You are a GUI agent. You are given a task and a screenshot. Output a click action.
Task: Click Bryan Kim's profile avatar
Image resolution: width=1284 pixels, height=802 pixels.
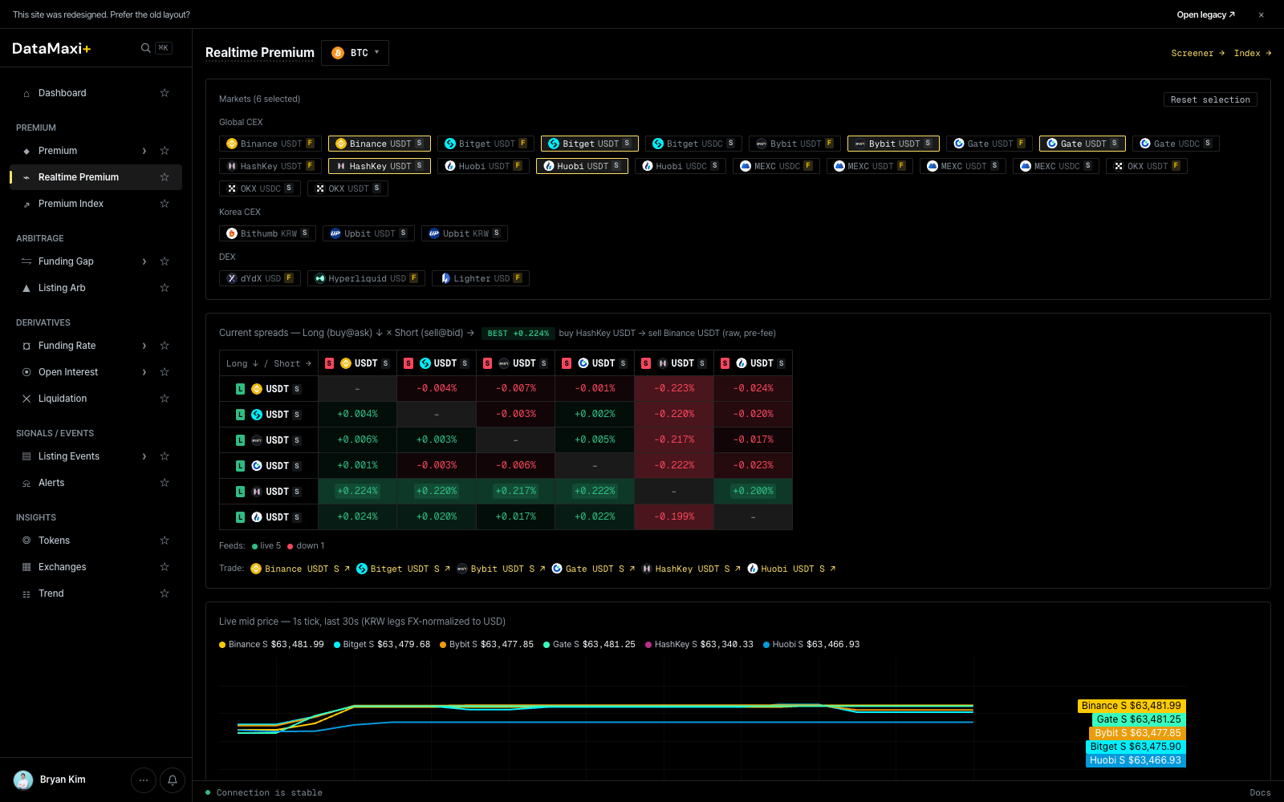pyautogui.click(x=23, y=780)
